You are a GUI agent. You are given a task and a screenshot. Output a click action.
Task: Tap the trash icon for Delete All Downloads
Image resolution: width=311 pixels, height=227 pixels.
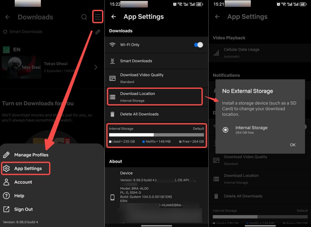point(112,114)
